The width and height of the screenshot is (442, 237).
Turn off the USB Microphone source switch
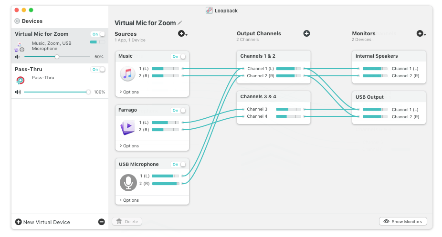coord(179,164)
